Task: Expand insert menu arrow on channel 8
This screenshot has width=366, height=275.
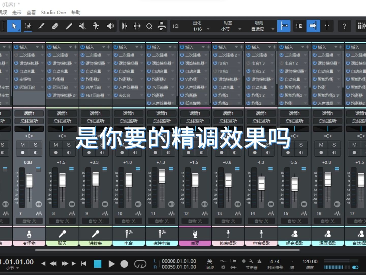Action: 71,47
